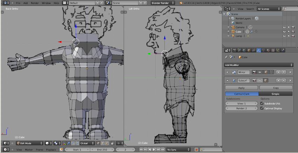Select Catmull-Clark subdivision type
Image resolution: width=298 pixels, height=153 pixels.
click(x=242, y=94)
